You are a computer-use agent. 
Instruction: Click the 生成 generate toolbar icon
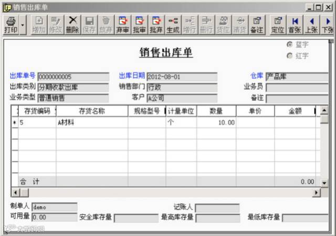173,25
